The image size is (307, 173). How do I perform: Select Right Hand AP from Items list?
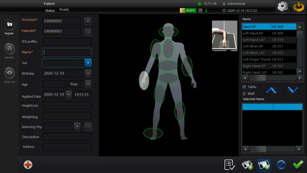[254, 66]
